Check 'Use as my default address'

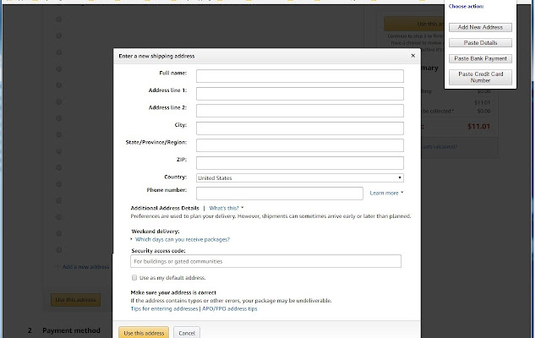[135, 277]
